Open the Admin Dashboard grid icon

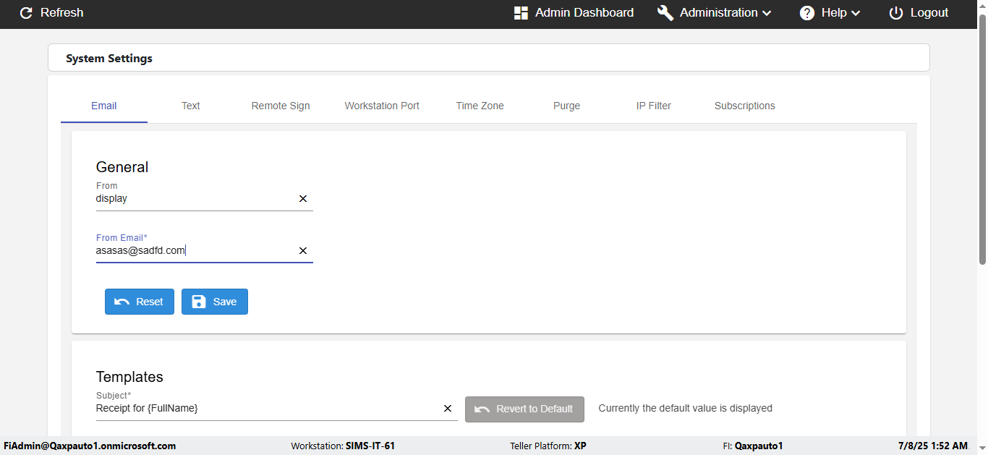click(521, 13)
